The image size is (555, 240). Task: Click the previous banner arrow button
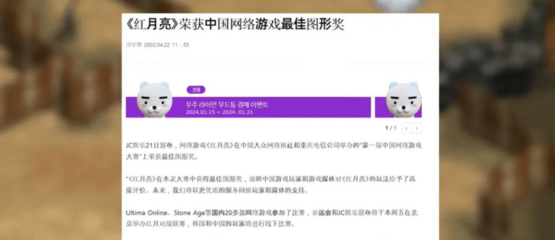point(406,128)
